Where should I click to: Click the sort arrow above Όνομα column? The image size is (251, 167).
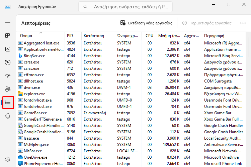[x=40, y=33]
